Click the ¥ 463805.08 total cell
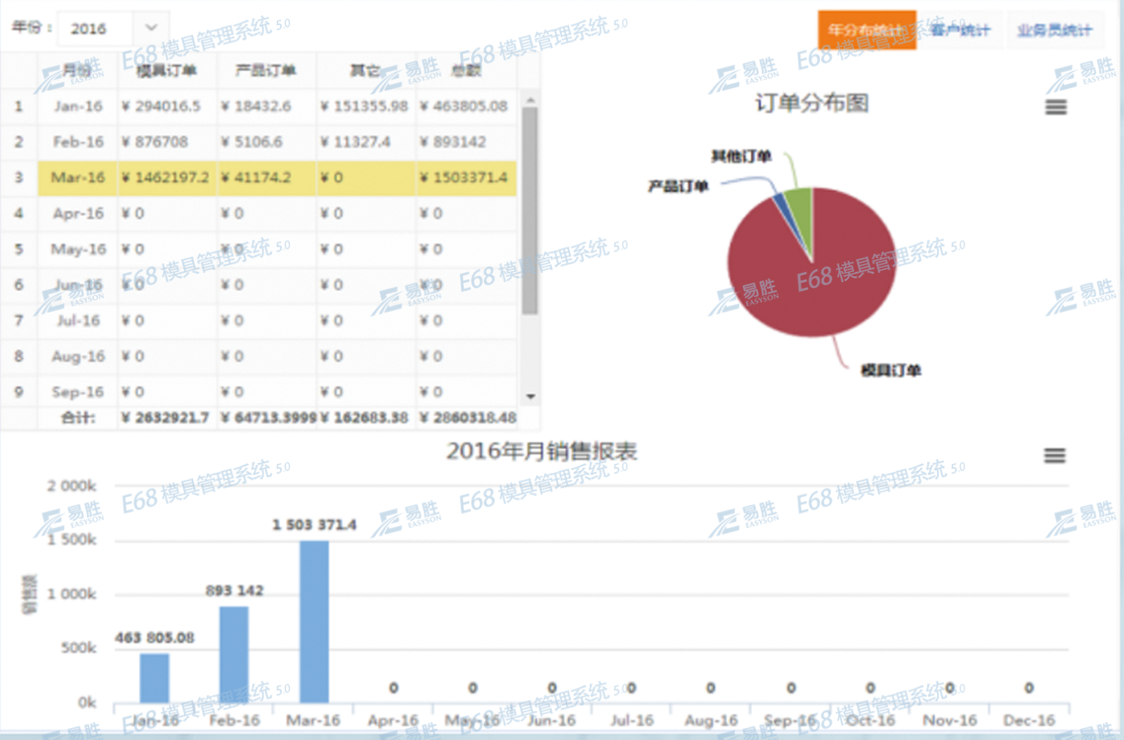The height and width of the screenshot is (740, 1124). [466, 106]
